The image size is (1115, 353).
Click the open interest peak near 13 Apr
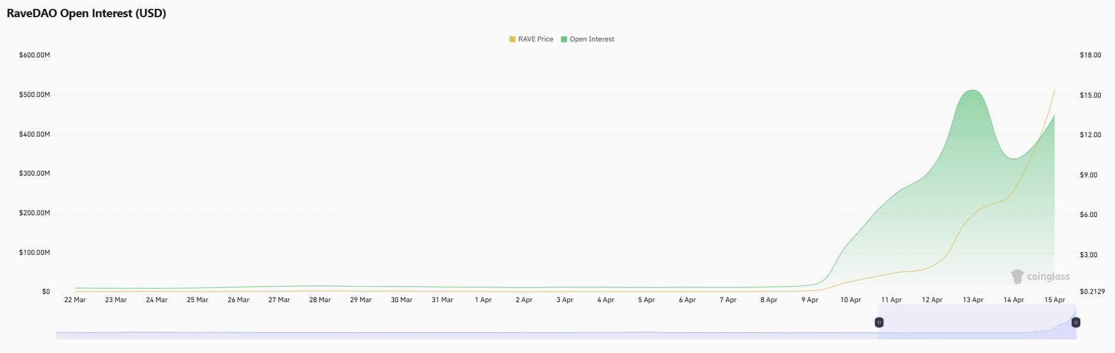click(x=973, y=90)
